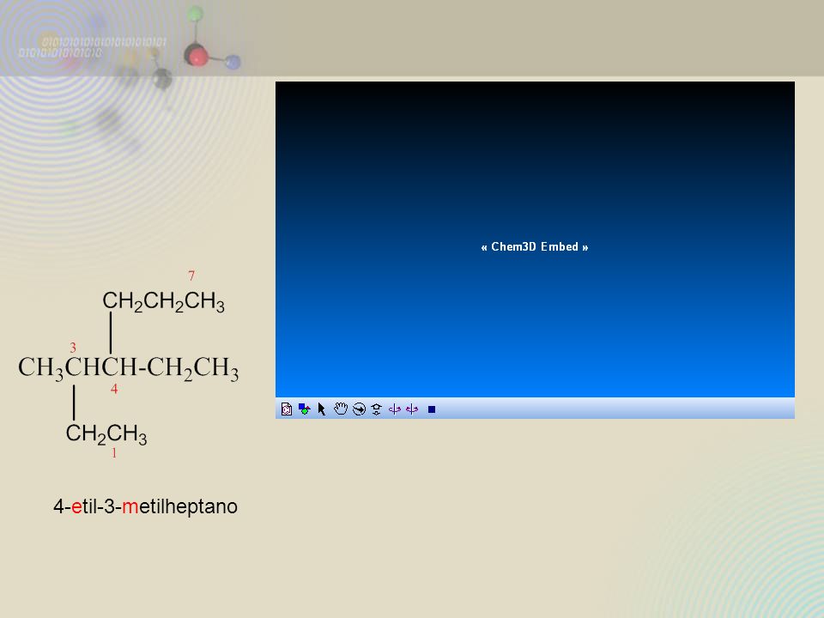
Task: Click the bottom CH2CH3 ethyl group formula
Action: 106,434
